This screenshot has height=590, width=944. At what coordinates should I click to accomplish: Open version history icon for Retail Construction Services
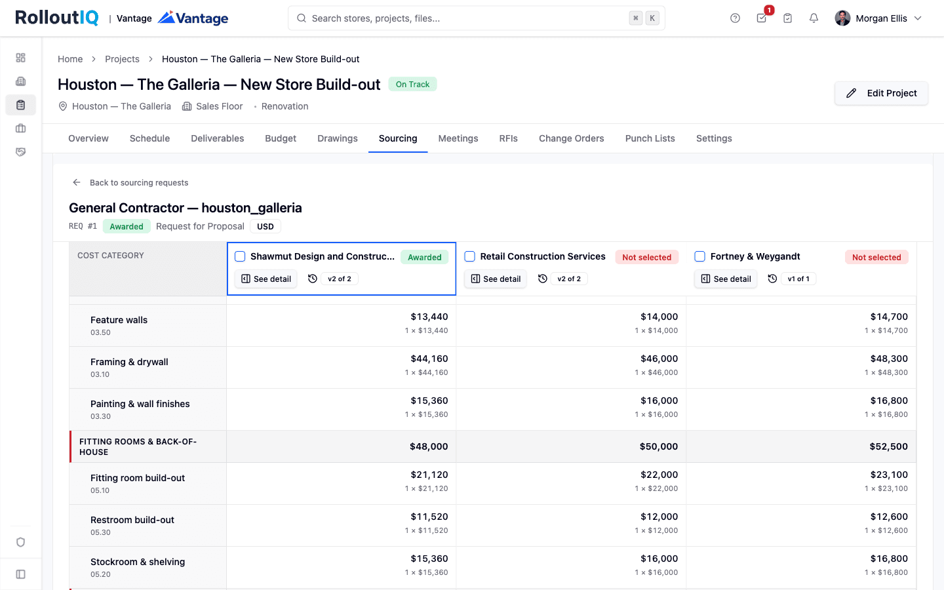click(x=542, y=279)
